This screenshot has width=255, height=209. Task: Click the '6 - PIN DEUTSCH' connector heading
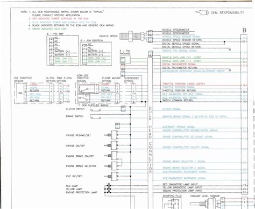point(91,40)
